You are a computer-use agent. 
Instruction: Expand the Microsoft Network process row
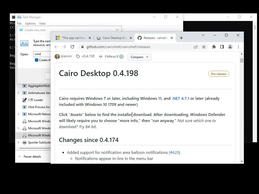[x=18, y=114]
